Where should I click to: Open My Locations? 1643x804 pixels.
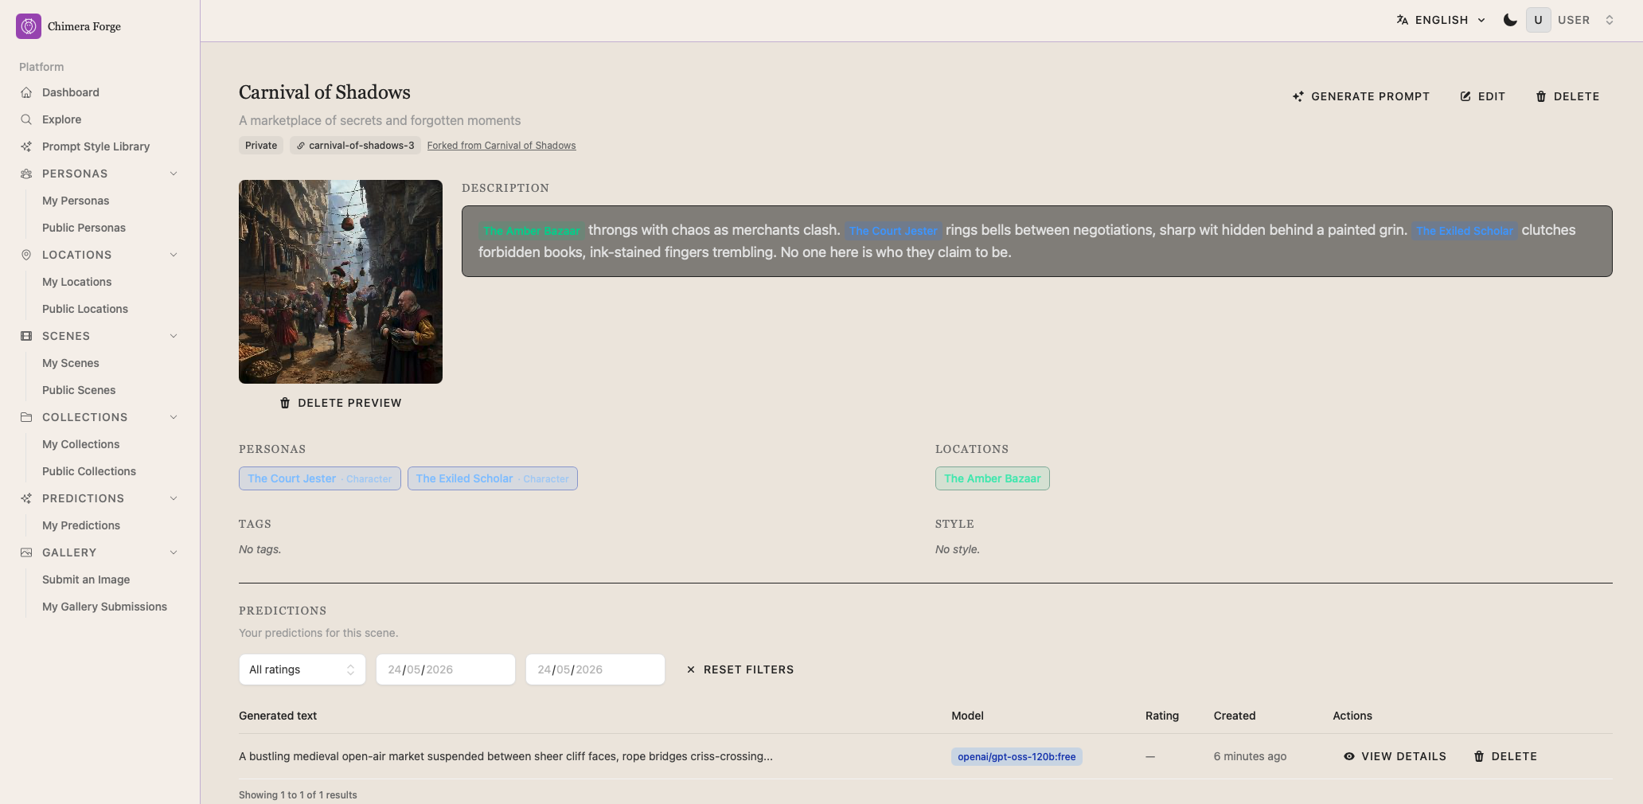[x=76, y=282]
